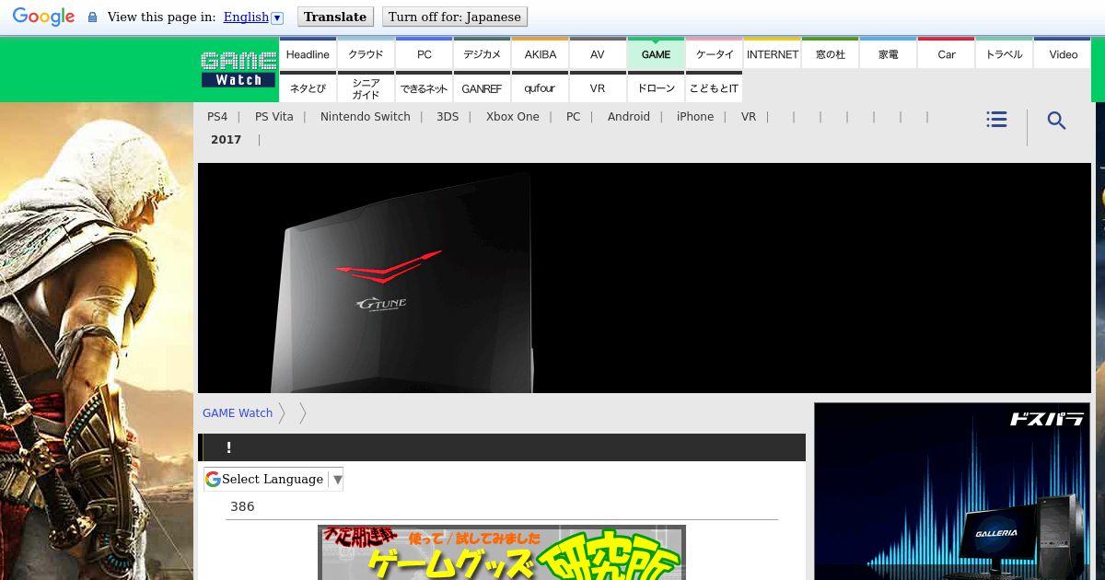The width and height of the screenshot is (1105, 580).
Task: Click the lock icon beside View this page
Action: [92, 17]
